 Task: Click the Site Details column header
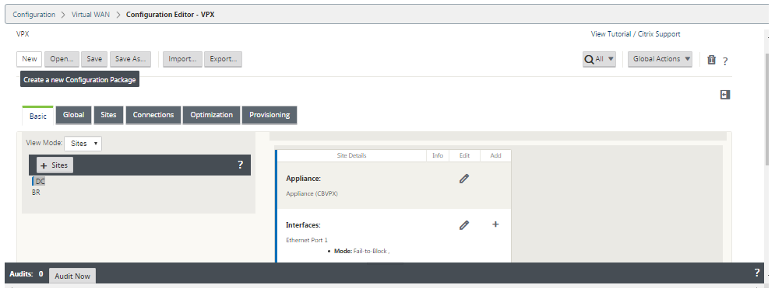click(351, 155)
